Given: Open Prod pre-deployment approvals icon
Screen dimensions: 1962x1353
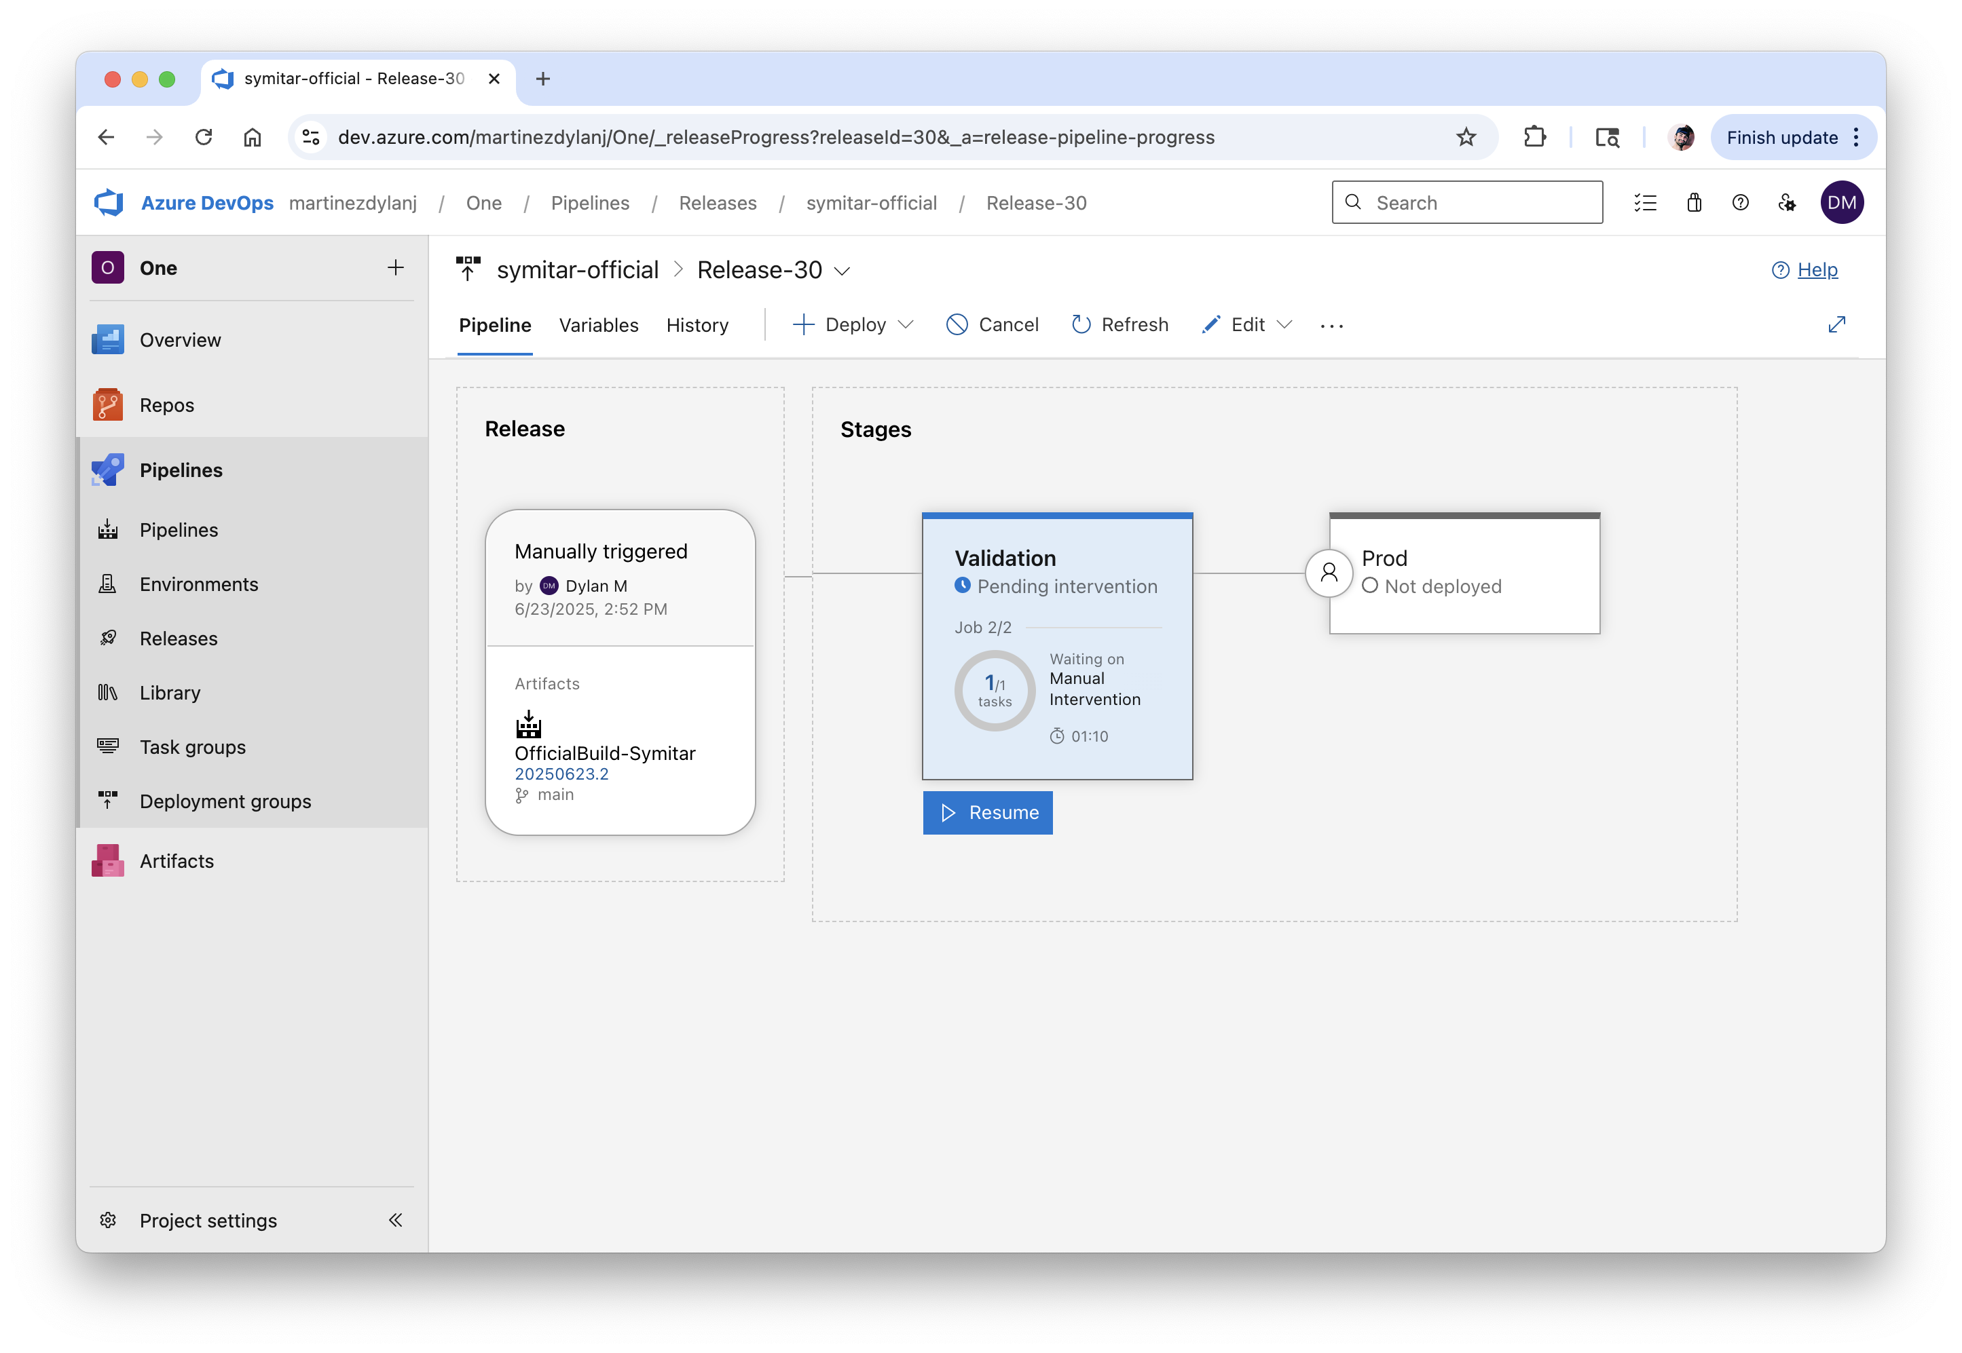Looking at the screenshot, I should [1329, 574].
